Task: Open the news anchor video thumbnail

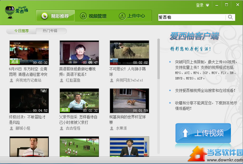Action: coord(130,147)
